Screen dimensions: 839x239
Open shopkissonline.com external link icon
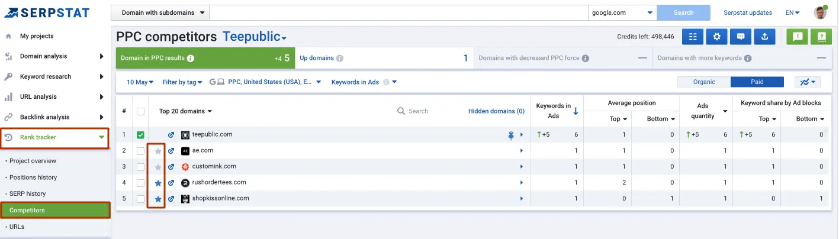click(171, 199)
